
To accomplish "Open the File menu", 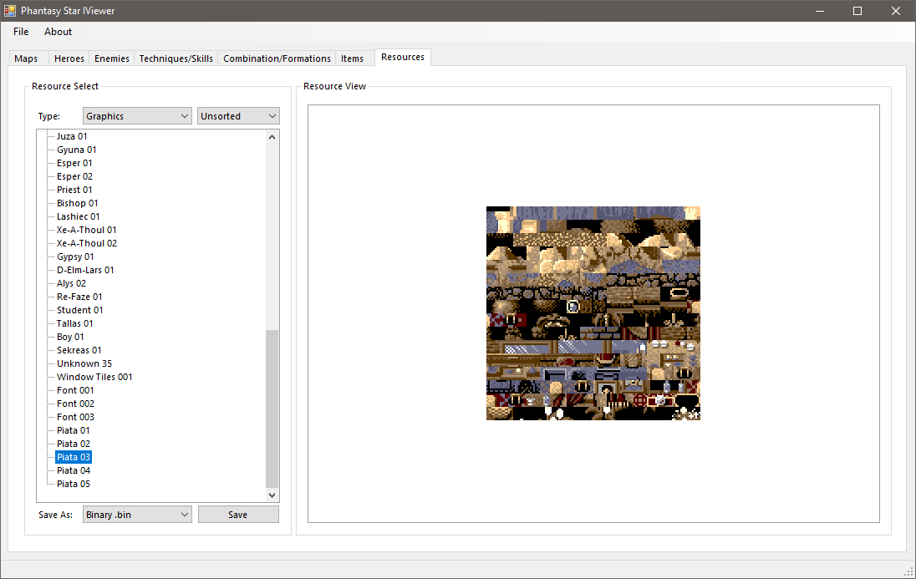I will pyautogui.click(x=21, y=32).
